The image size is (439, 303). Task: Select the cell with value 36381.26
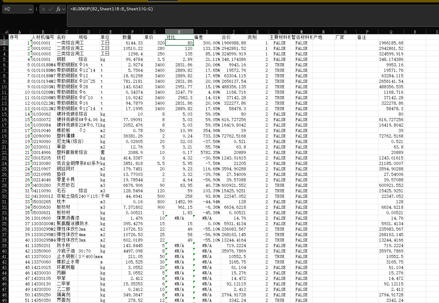tap(132, 136)
